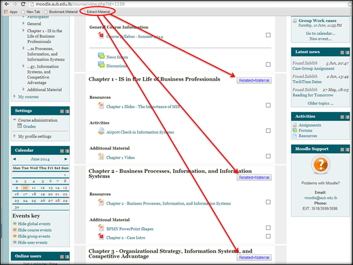Expand the Chapter 1 navigation node
Screen dimensions: 353x265
[x=23, y=30]
